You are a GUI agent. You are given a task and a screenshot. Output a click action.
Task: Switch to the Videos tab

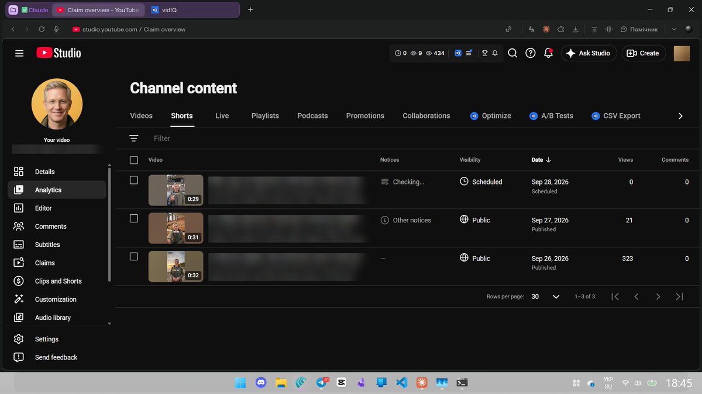pos(141,116)
